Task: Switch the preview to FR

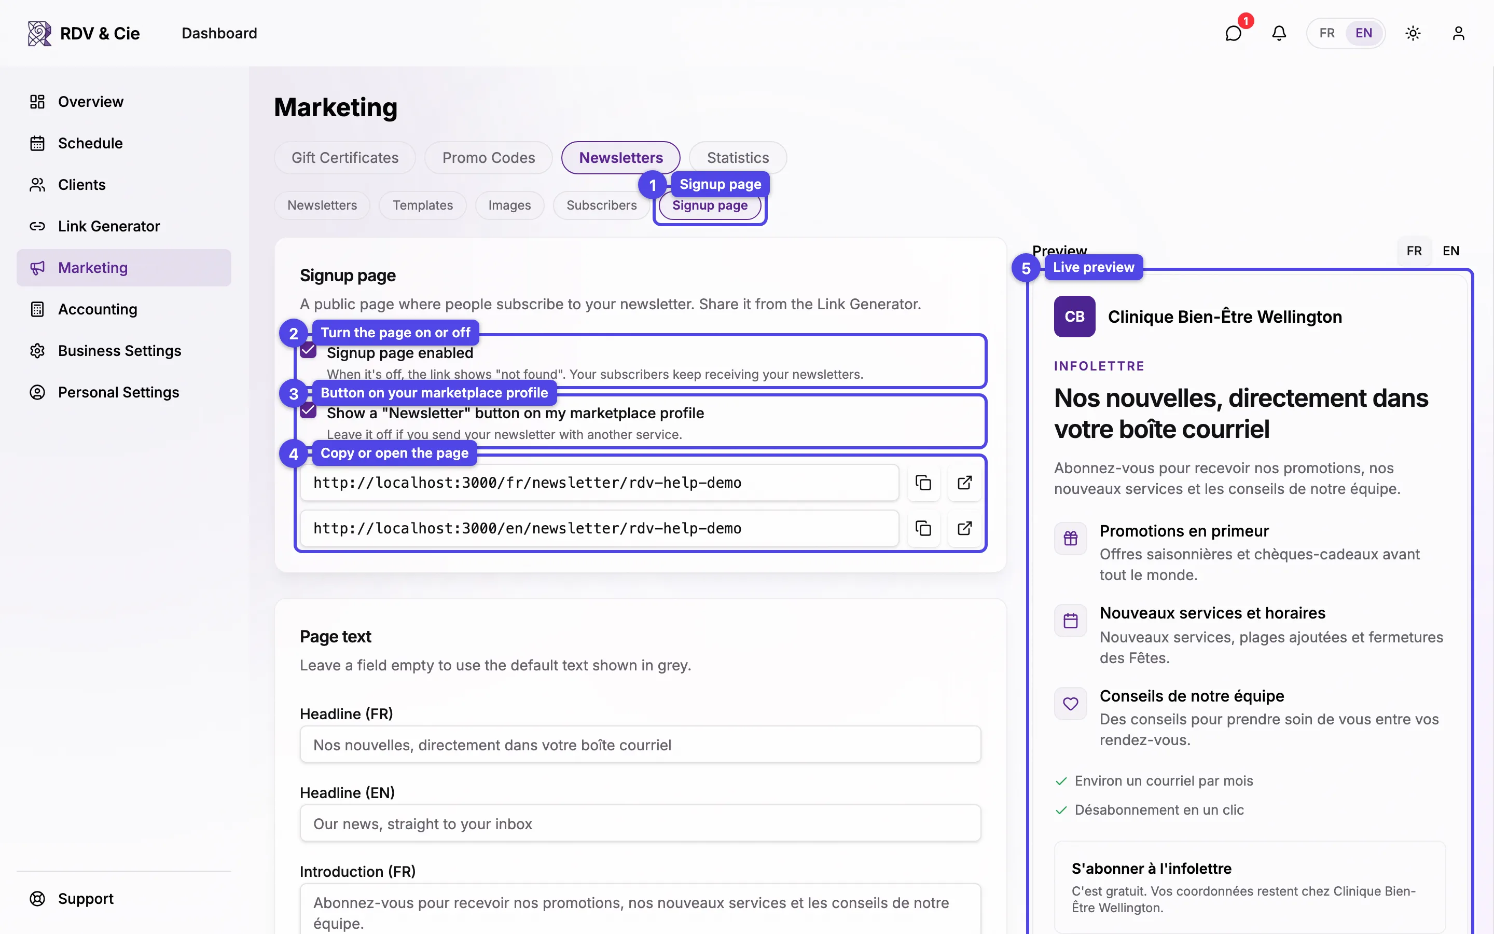Action: click(1414, 251)
